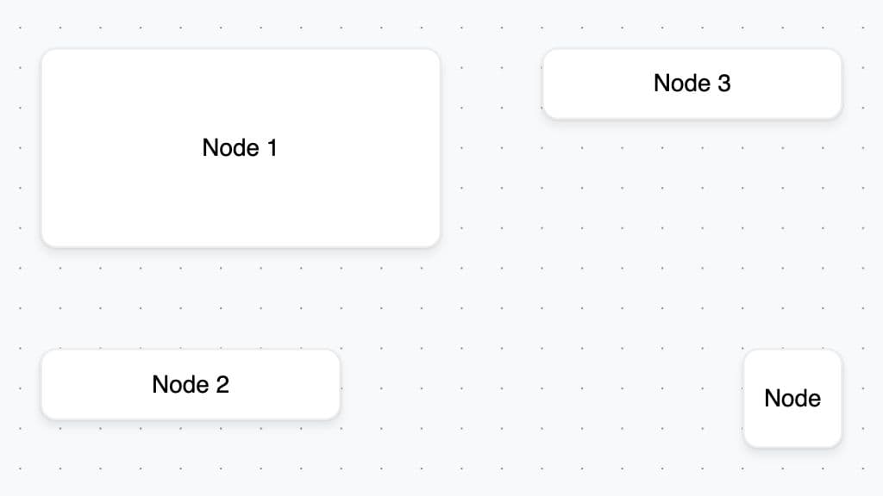
Task: Activate the node beneath Node 1
Action: tap(191, 385)
